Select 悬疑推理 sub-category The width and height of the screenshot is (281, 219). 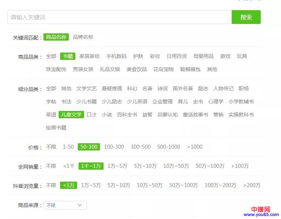pyautogui.click(x=112, y=88)
